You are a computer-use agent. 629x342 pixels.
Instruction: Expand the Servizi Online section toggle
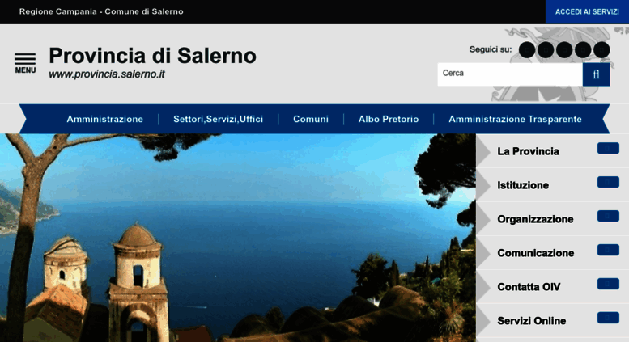pyautogui.click(x=608, y=318)
